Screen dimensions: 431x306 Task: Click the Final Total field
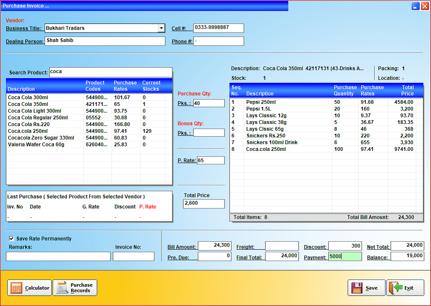282,256
